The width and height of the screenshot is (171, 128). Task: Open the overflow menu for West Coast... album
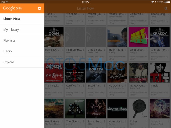(x=147, y=50)
